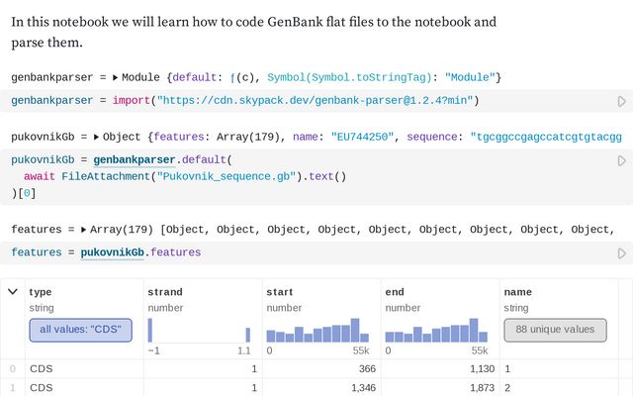The image size is (633, 396).
Task: Sort by the type column header
Action: (x=41, y=292)
